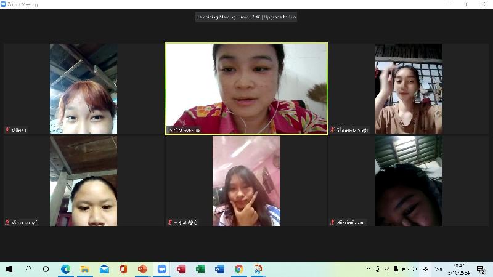The image size is (493, 277).
Task: Click the Cortana circle icon
Action: [46, 269]
